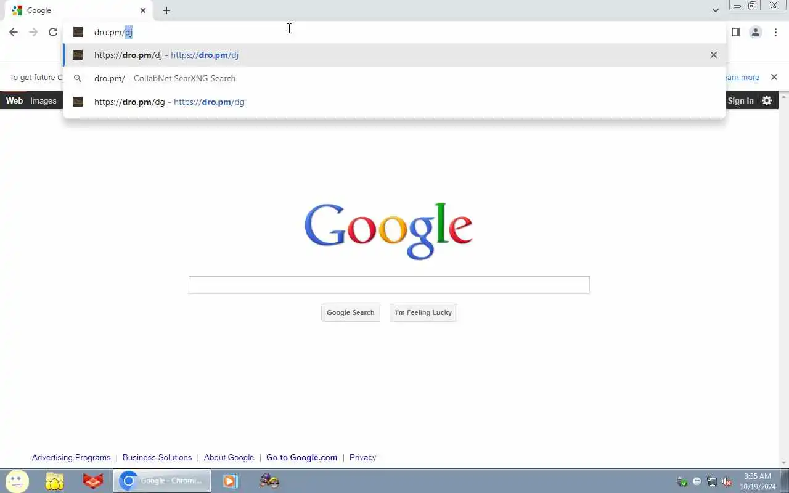Viewport: 789px width, 493px height.
Task: Select the https://dro.pm/dg suggestion
Action: 394,102
